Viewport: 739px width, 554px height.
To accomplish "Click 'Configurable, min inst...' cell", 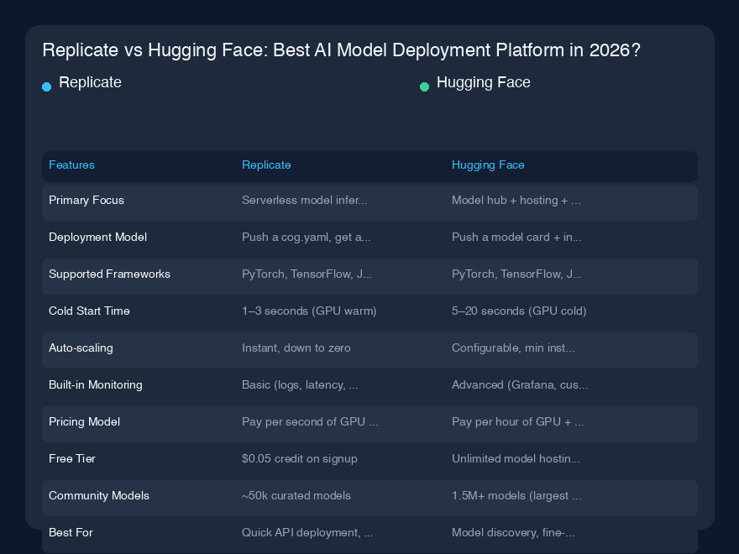I will click(513, 348).
